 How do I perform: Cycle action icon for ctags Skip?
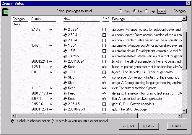point(65,83)
